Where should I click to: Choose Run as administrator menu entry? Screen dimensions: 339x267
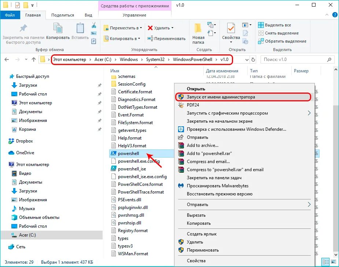(243, 97)
